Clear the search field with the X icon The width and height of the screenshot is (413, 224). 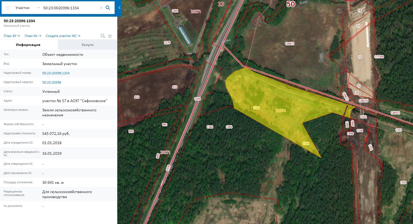[x=101, y=8]
